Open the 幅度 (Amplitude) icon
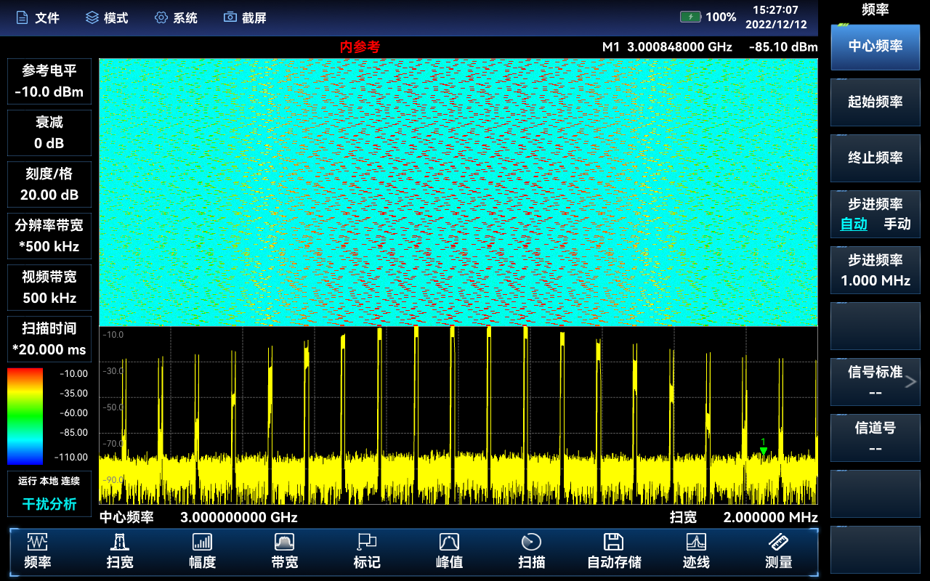 (202, 543)
